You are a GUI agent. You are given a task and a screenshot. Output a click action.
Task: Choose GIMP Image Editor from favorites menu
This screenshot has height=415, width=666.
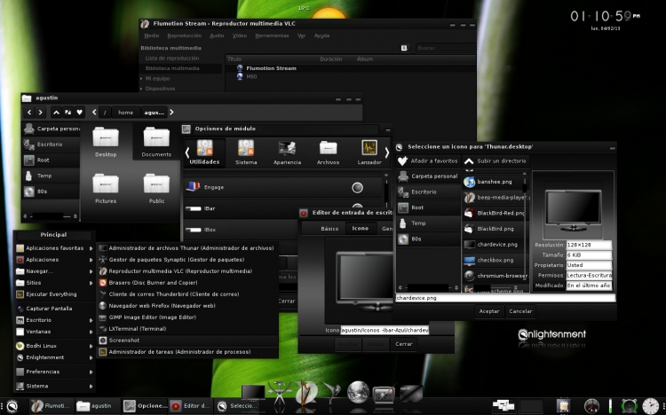[x=187, y=317]
